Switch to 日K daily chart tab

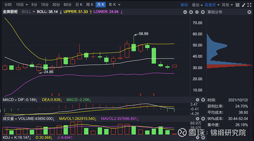click(x=79, y=5)
